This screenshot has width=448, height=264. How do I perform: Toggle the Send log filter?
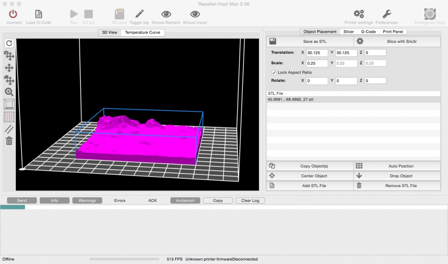click(22, 200)
